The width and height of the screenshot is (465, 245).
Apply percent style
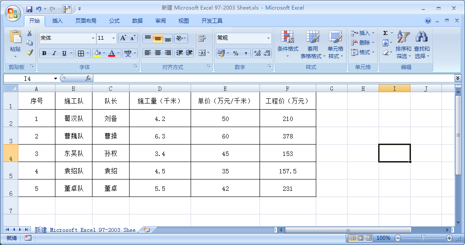click(x=236, y=53)
